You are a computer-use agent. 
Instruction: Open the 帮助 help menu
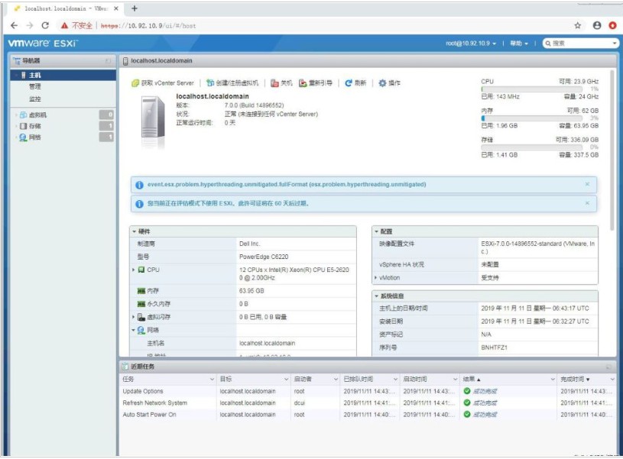520,44
